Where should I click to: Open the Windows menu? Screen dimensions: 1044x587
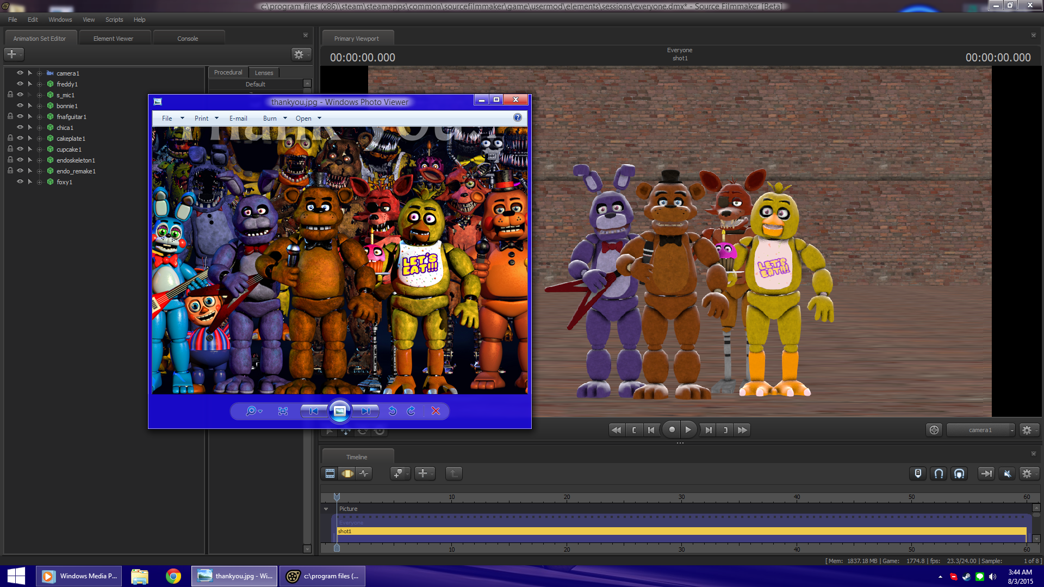[60, 20]
